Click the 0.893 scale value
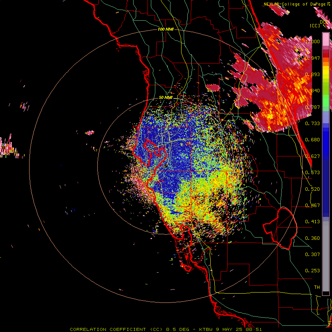This screenshot has width=332, height=332. [312, 74]
